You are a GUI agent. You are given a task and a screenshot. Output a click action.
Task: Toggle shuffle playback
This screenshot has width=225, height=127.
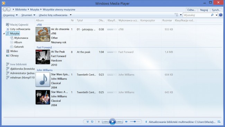coord(88,122)
